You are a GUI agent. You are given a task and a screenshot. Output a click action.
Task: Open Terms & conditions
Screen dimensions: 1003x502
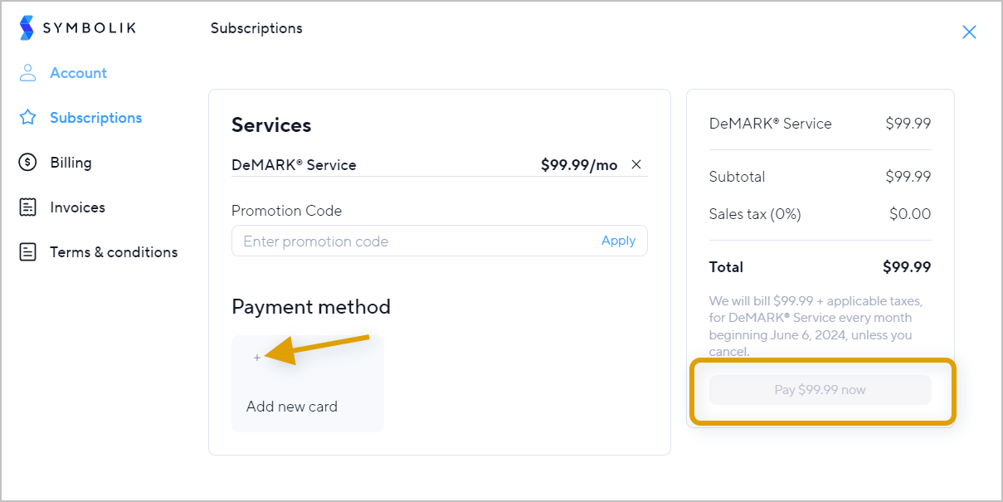[114, 252]
